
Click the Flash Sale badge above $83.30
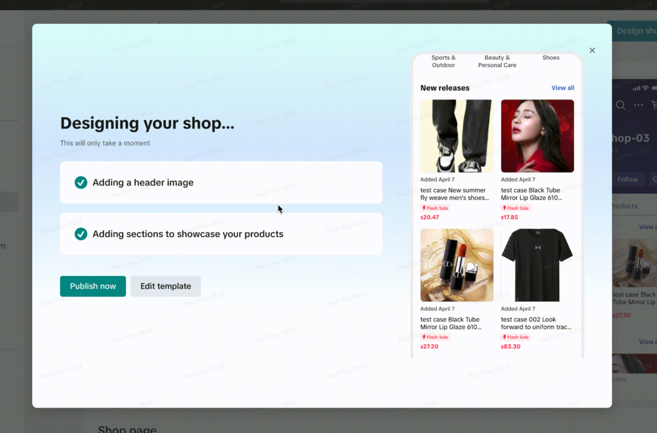516,337
